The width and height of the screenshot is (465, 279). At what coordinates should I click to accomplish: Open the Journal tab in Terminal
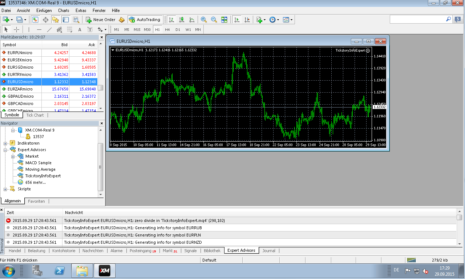point(269,251)
